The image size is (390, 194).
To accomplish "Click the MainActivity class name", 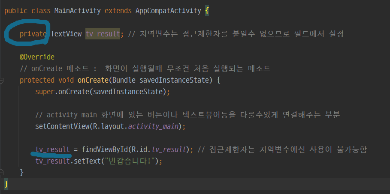I will (x=77, y=11).
